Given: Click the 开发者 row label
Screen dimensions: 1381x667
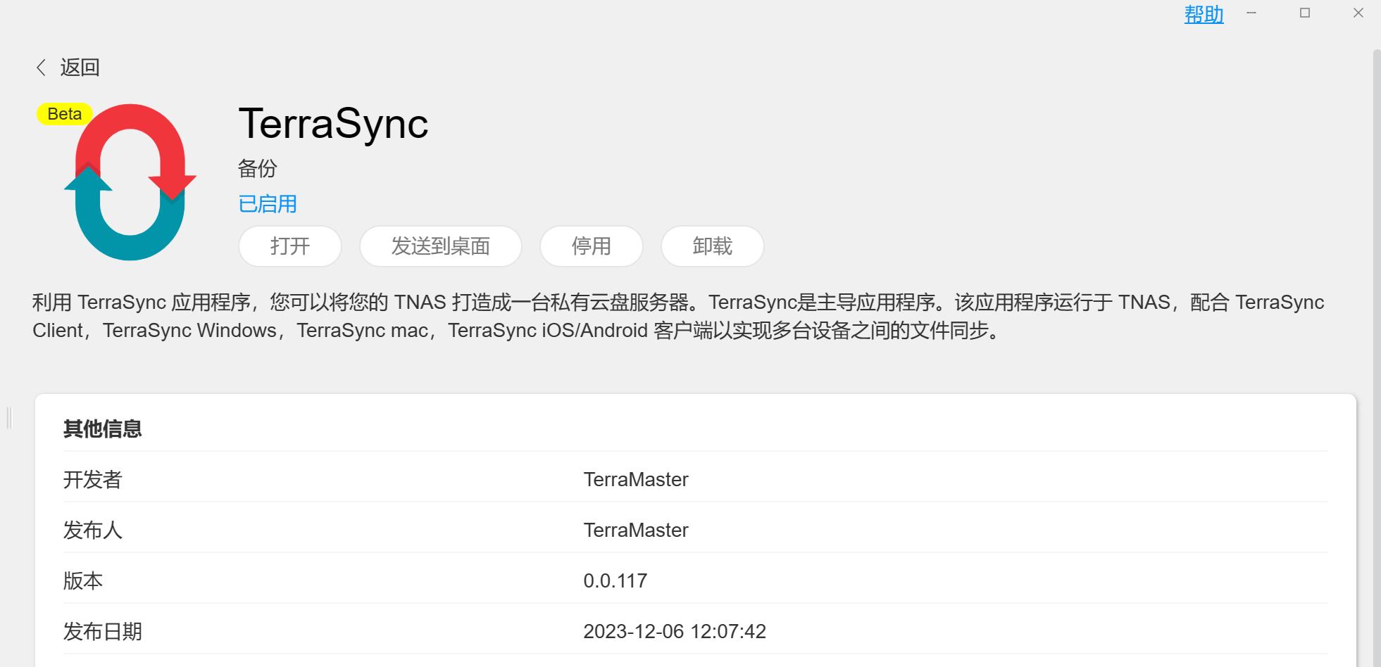Looking at the screenshot, I should [x=93, y=479].
